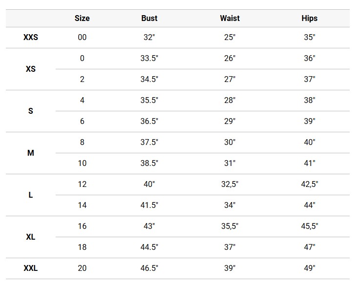Click the XXS row label
The image size is (358, 287).
pyautogui.click(x=31, y=37)
